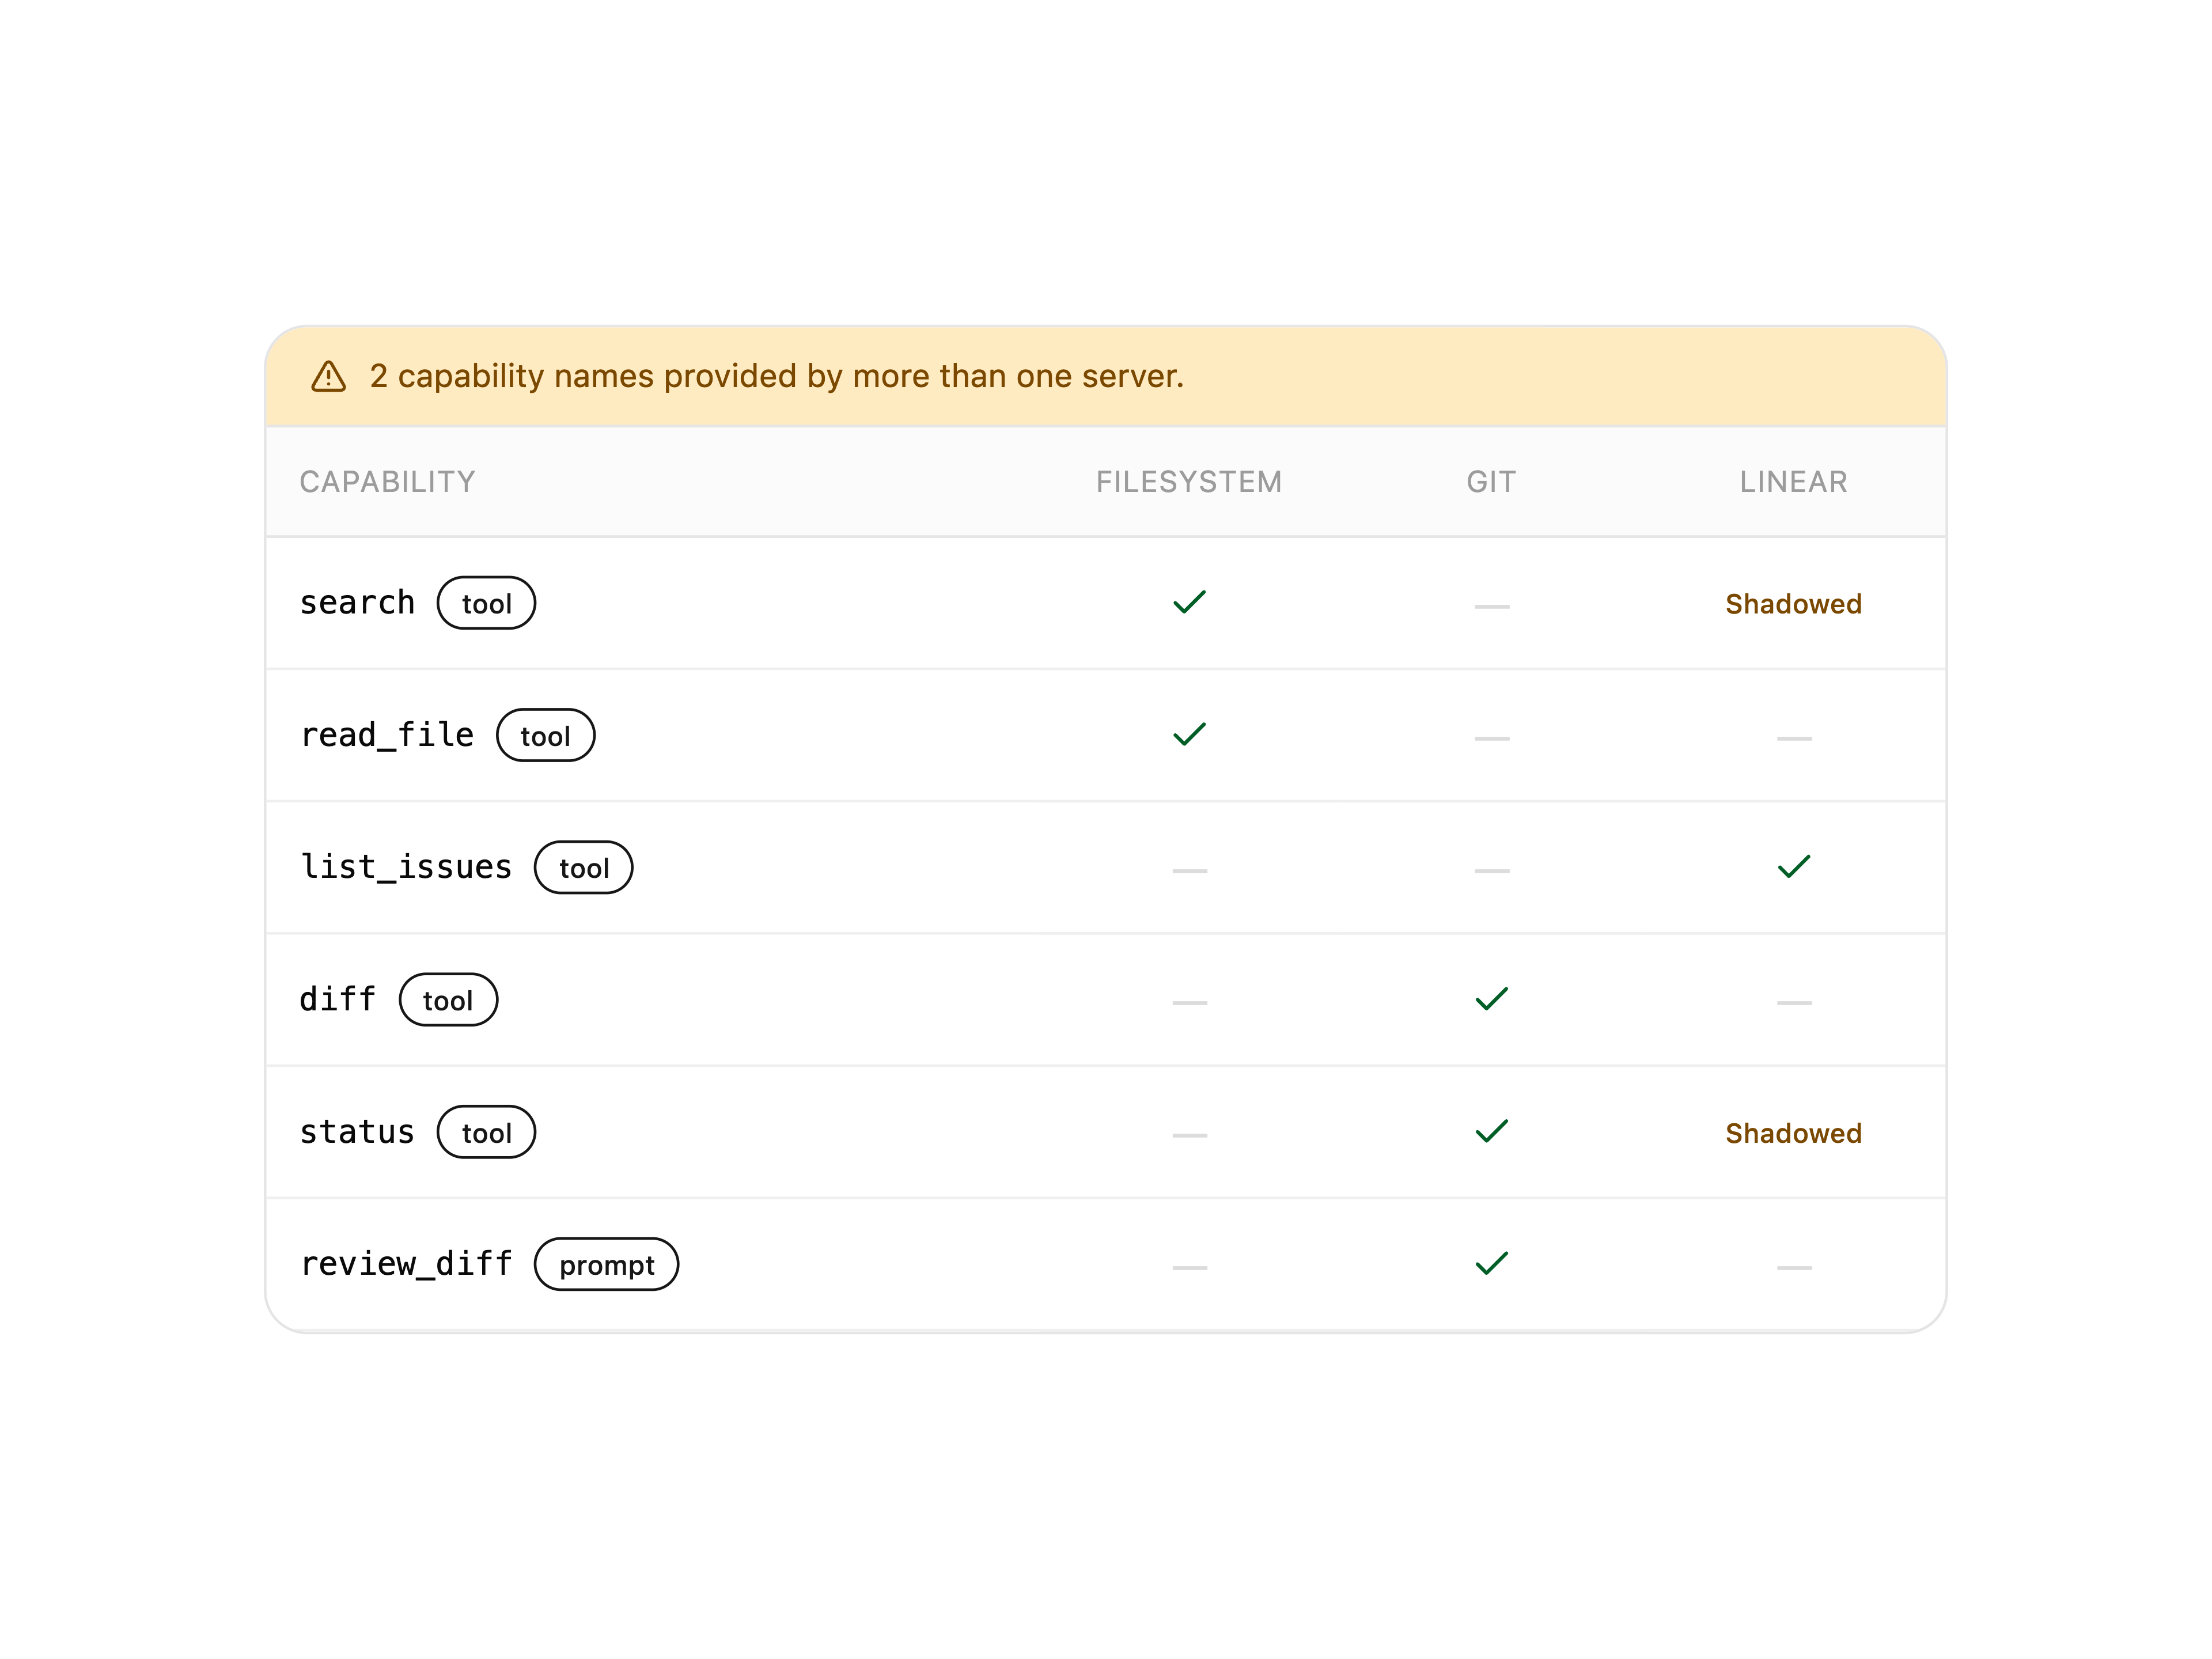Screen dimensions: 2212x1659
Task: Select the FILESYSTEM column header
Action: 1189,482
